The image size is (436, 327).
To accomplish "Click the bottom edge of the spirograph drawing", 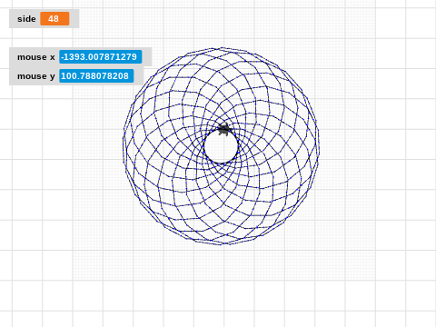I will click(x=221, y=244).
